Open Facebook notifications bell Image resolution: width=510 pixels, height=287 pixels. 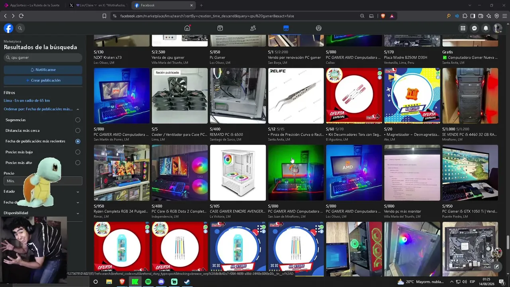(x=486, y=28)
